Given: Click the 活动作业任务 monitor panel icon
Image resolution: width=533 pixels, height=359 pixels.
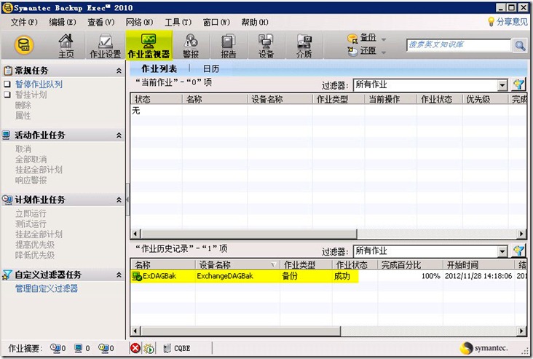Looking at the screenshot, I should [7, 135].
